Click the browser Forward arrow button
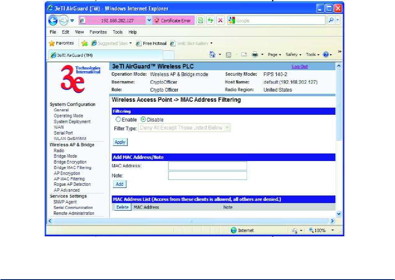This screenshot has height=280, width=395. [x=63, y=21]
